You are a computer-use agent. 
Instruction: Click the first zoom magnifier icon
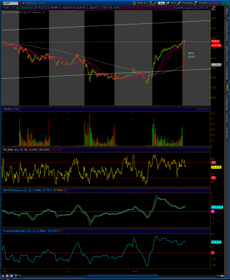click(x=7, y=276)
